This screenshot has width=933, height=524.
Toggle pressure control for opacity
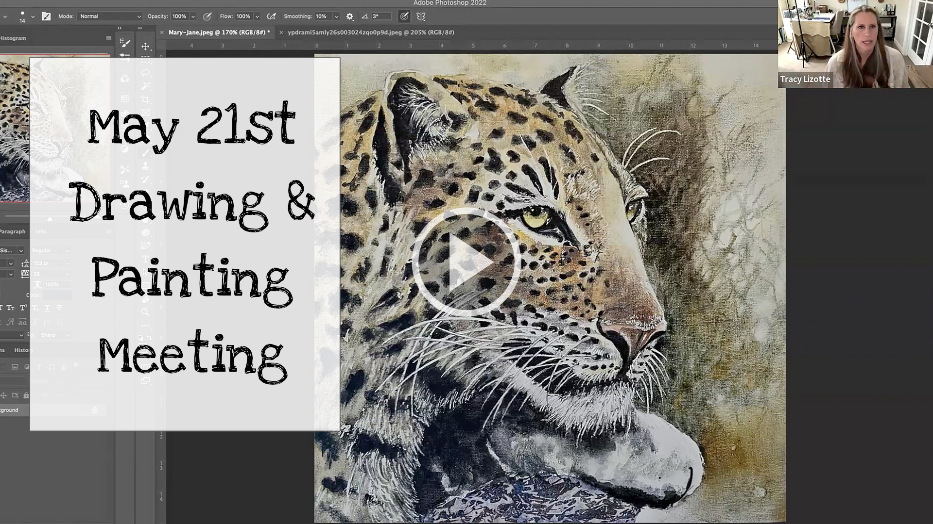point(207,16)
